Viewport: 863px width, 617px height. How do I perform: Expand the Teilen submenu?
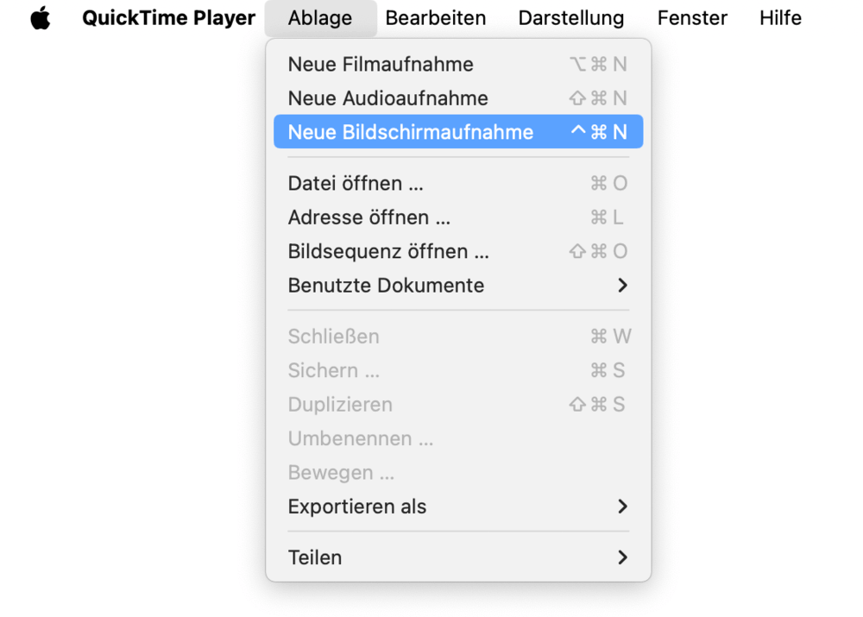pyautogui.click(x=315, y=557)
